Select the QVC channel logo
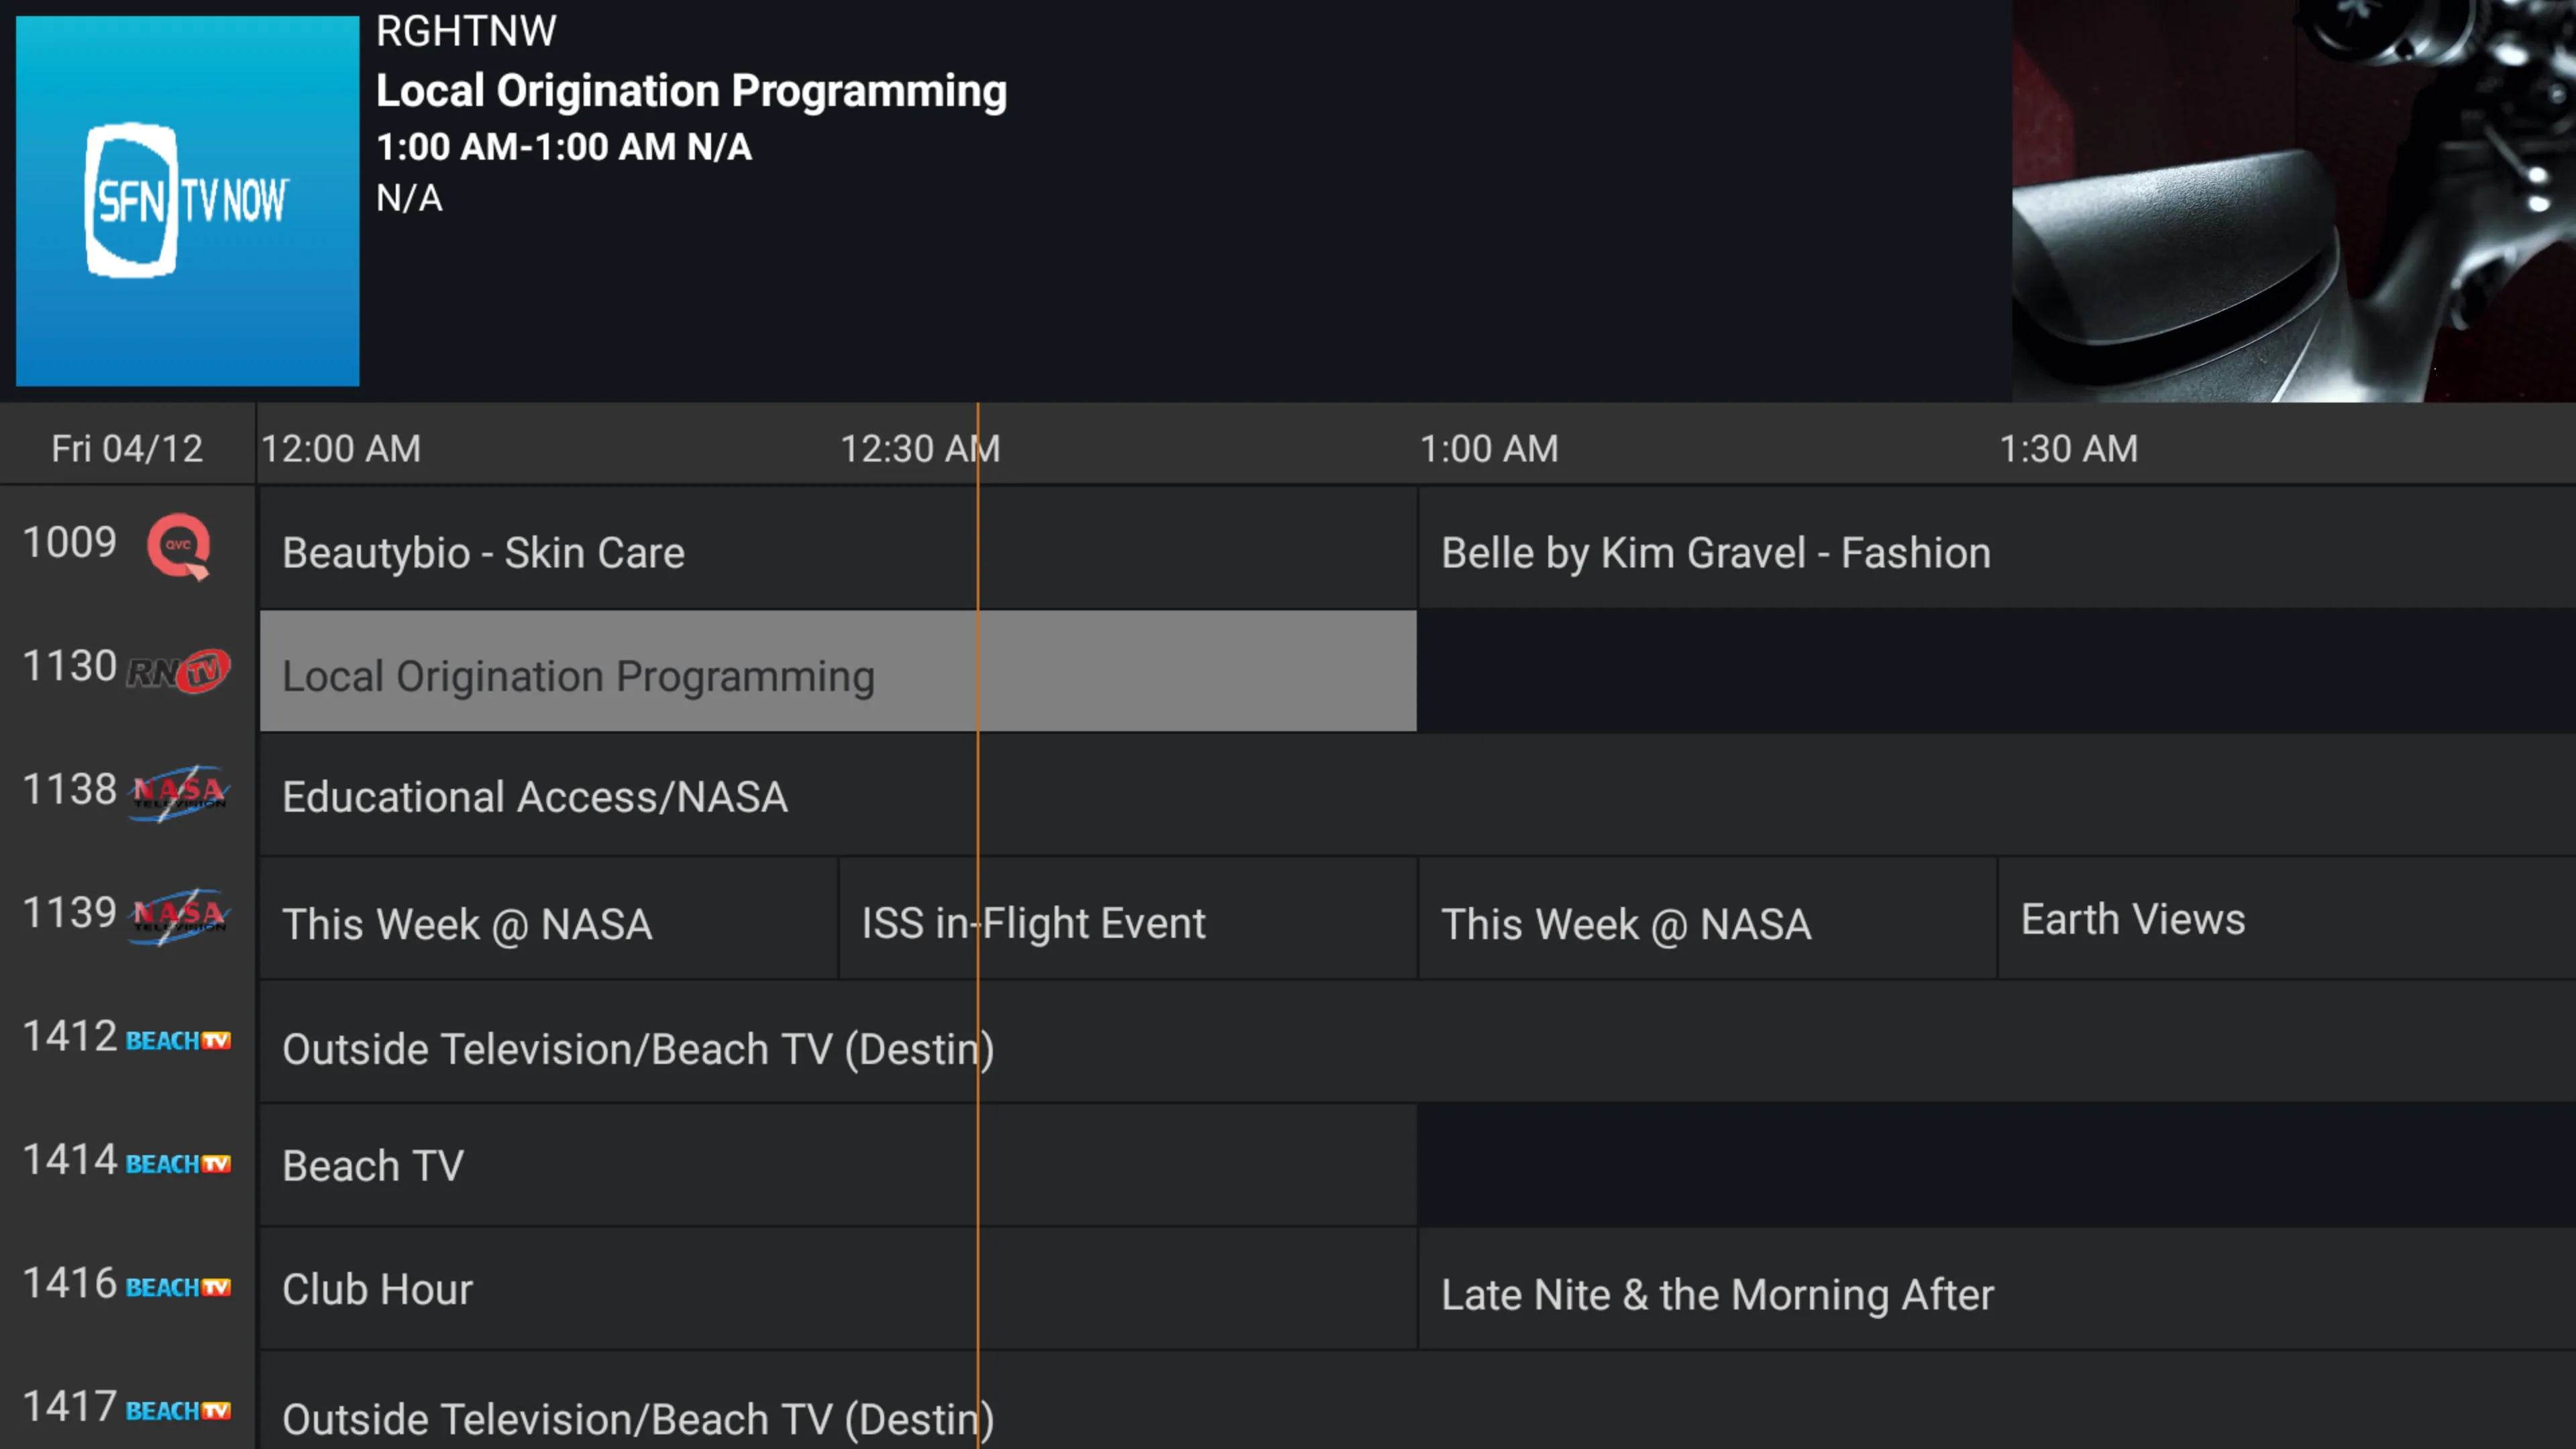The width and height of the screenshot is (2576, 1449). [x=178, y=546]
